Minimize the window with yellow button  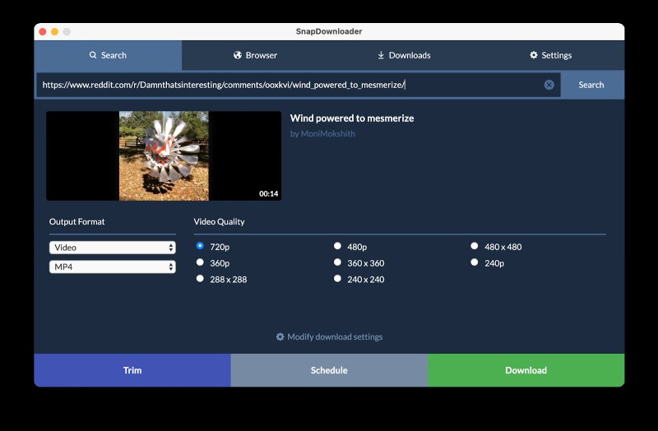[54, 31]
